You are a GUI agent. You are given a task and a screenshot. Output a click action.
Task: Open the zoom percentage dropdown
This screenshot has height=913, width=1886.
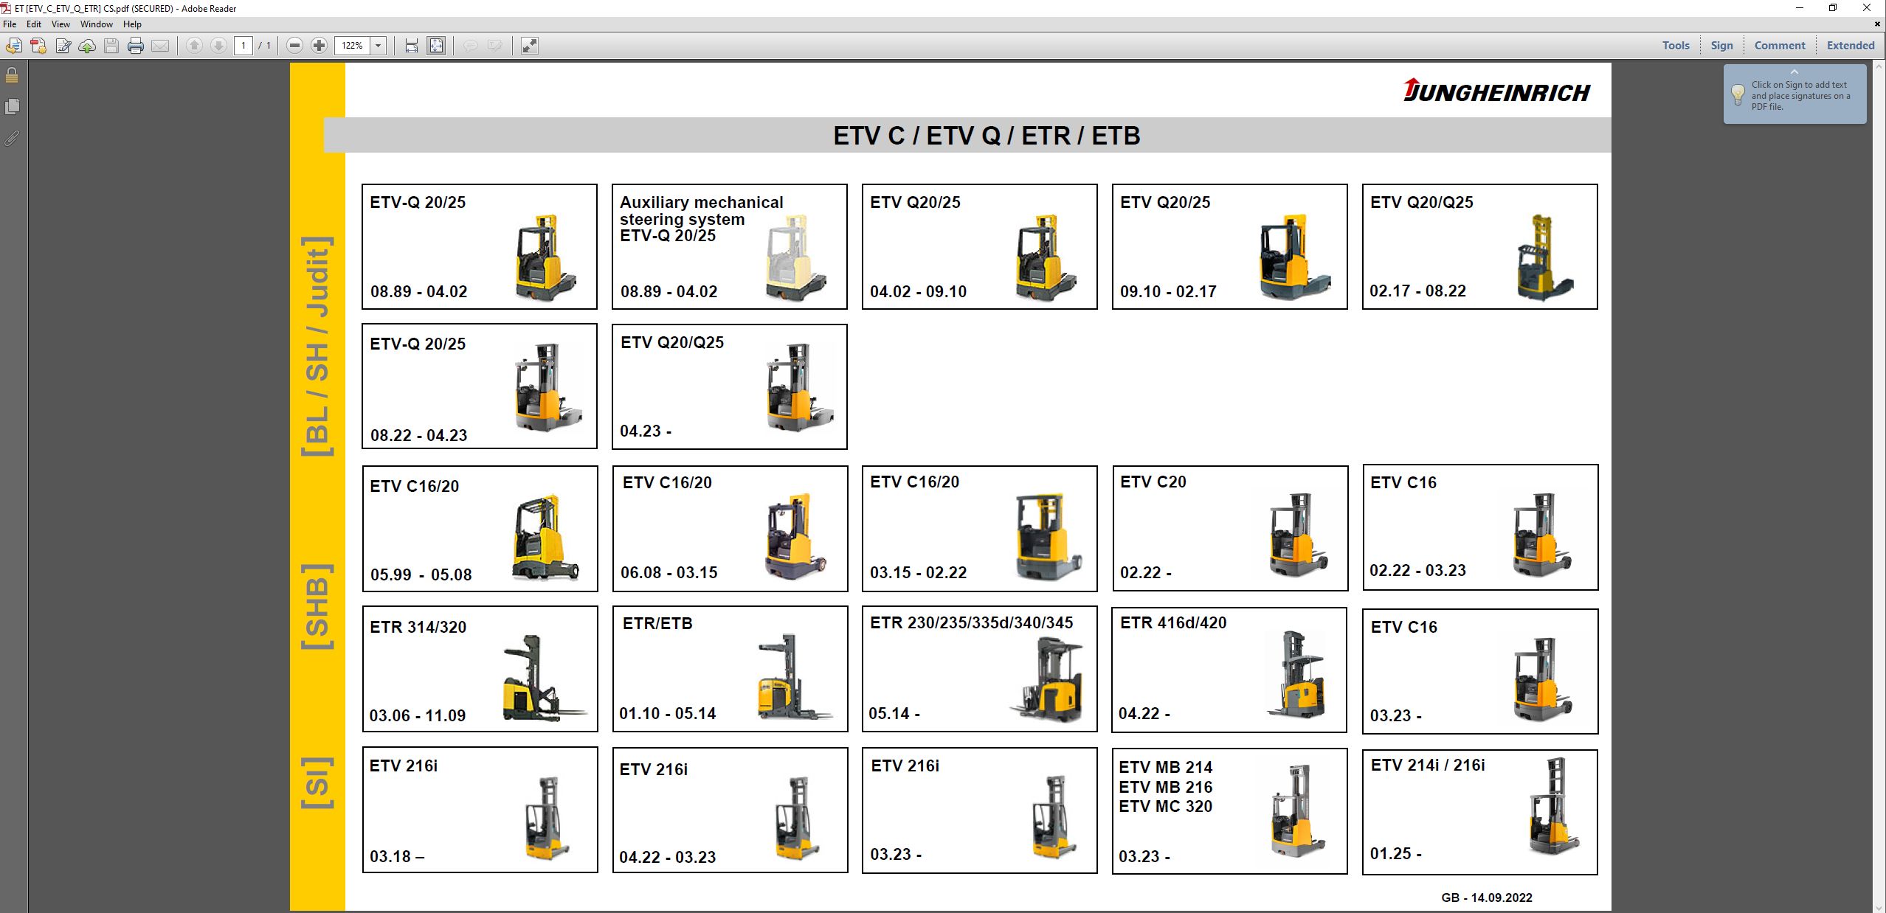pos(378,45)
